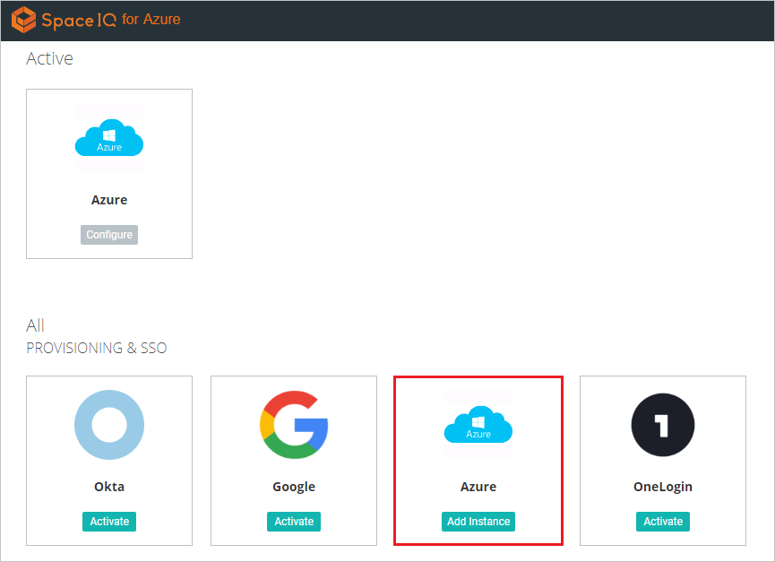Select the Active section heading

49,58
